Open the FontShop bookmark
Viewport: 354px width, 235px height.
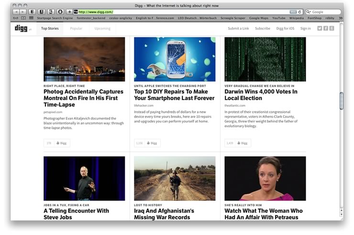[314, 18]
